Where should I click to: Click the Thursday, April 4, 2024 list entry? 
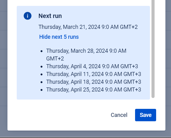click(92, 66)
